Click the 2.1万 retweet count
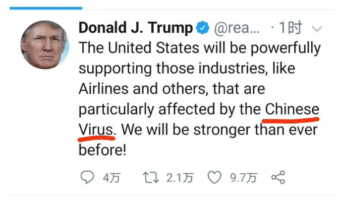The height and width of the screenshot is (200, 339). coord(180,178)
